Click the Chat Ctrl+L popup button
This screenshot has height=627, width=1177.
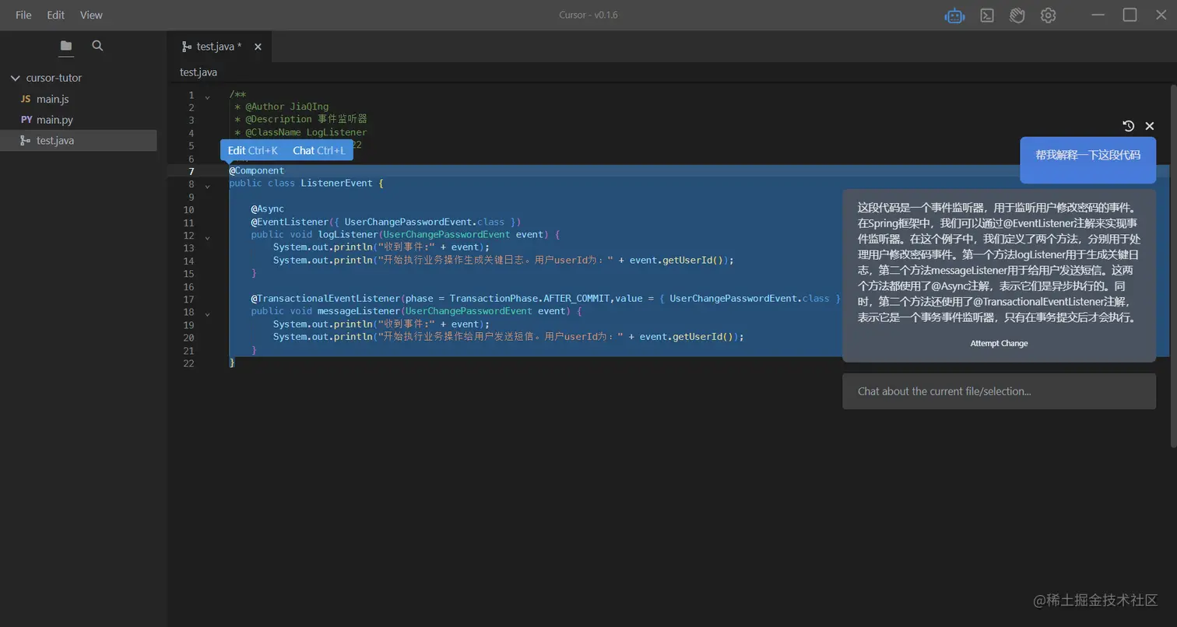[318, 150]
